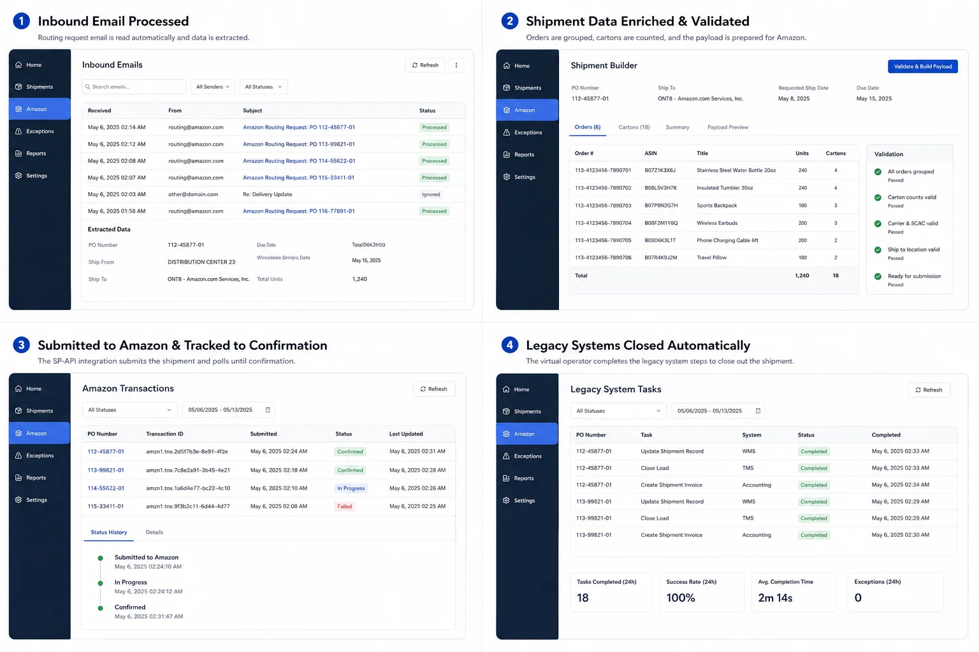
Task: Click the date range field in Legacy System Tasks
Action: (718, 411)
